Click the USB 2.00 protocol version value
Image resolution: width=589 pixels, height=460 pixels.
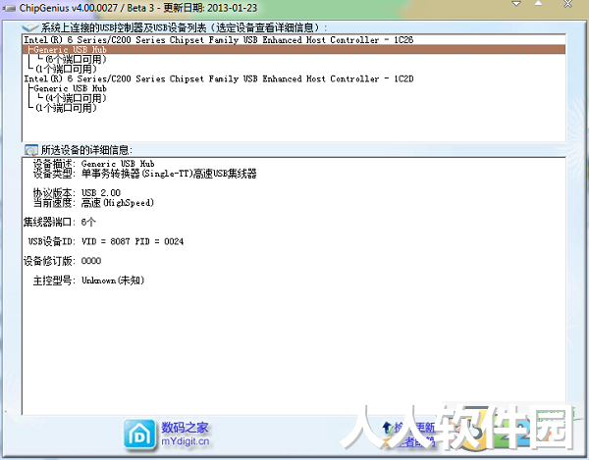101,193
